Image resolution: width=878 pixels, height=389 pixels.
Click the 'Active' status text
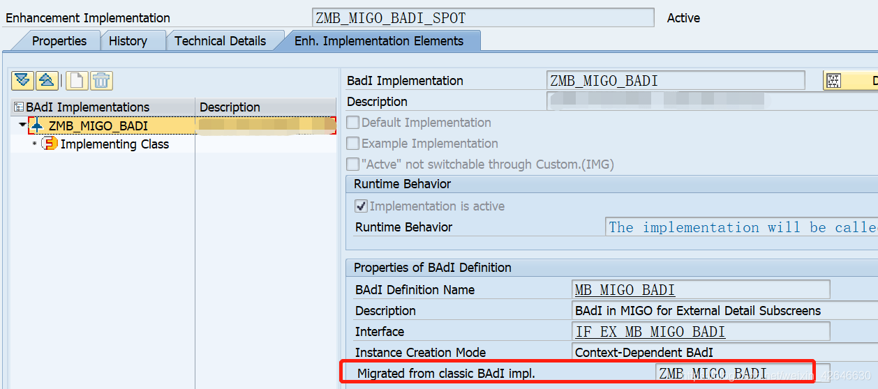coord(683,18)
